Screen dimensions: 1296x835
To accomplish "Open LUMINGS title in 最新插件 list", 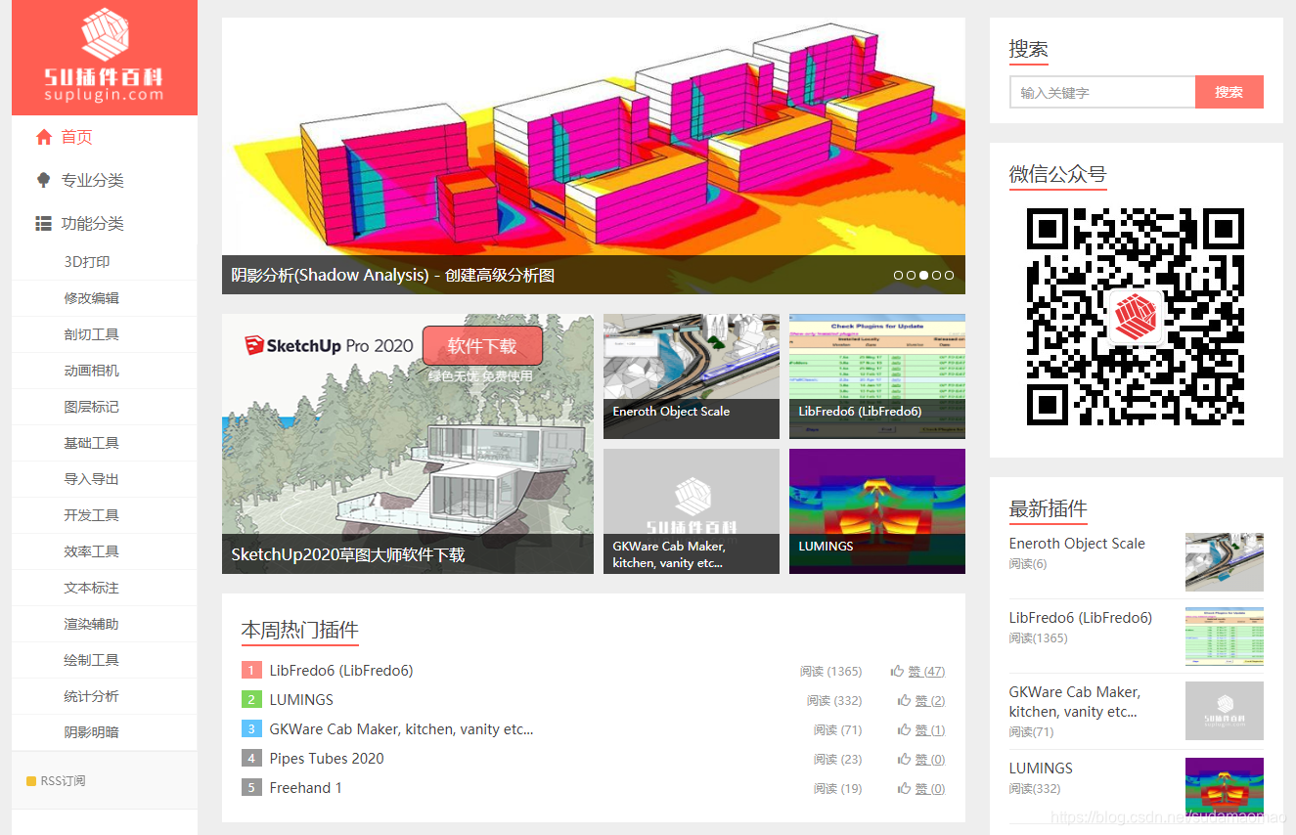I will tap(1041, 769).
